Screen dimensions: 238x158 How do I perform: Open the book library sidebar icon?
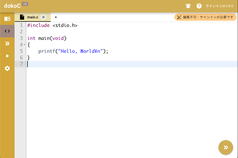[7, 19]
